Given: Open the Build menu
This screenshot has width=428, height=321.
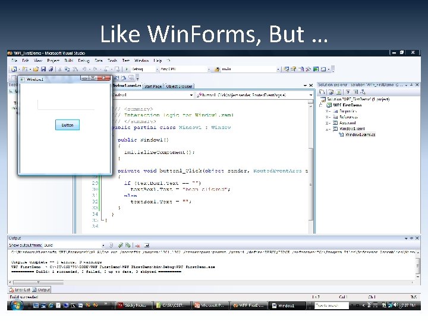Looking at the screenshot, I should click(68, 61).
